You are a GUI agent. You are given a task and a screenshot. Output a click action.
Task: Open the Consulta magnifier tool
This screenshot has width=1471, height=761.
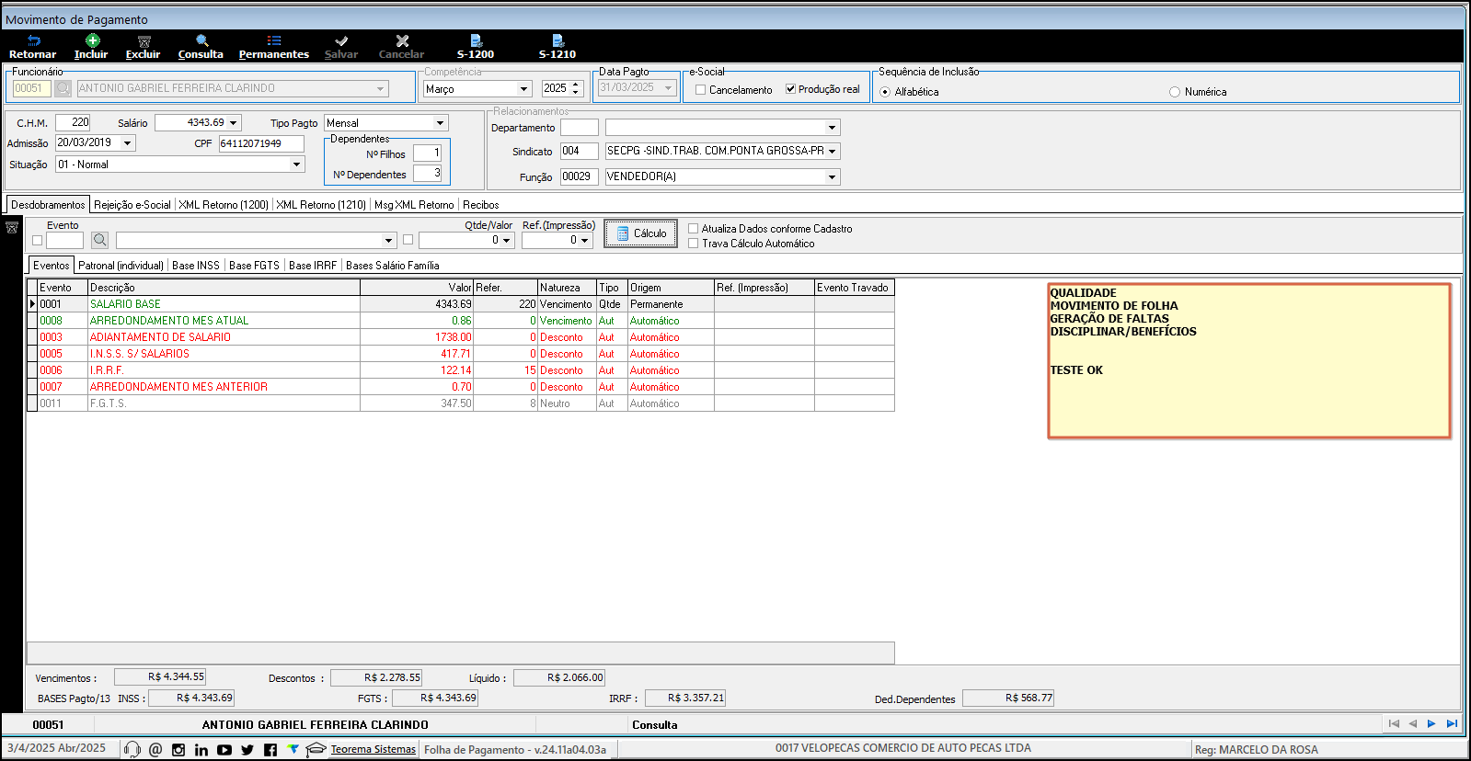coord(201,40)
